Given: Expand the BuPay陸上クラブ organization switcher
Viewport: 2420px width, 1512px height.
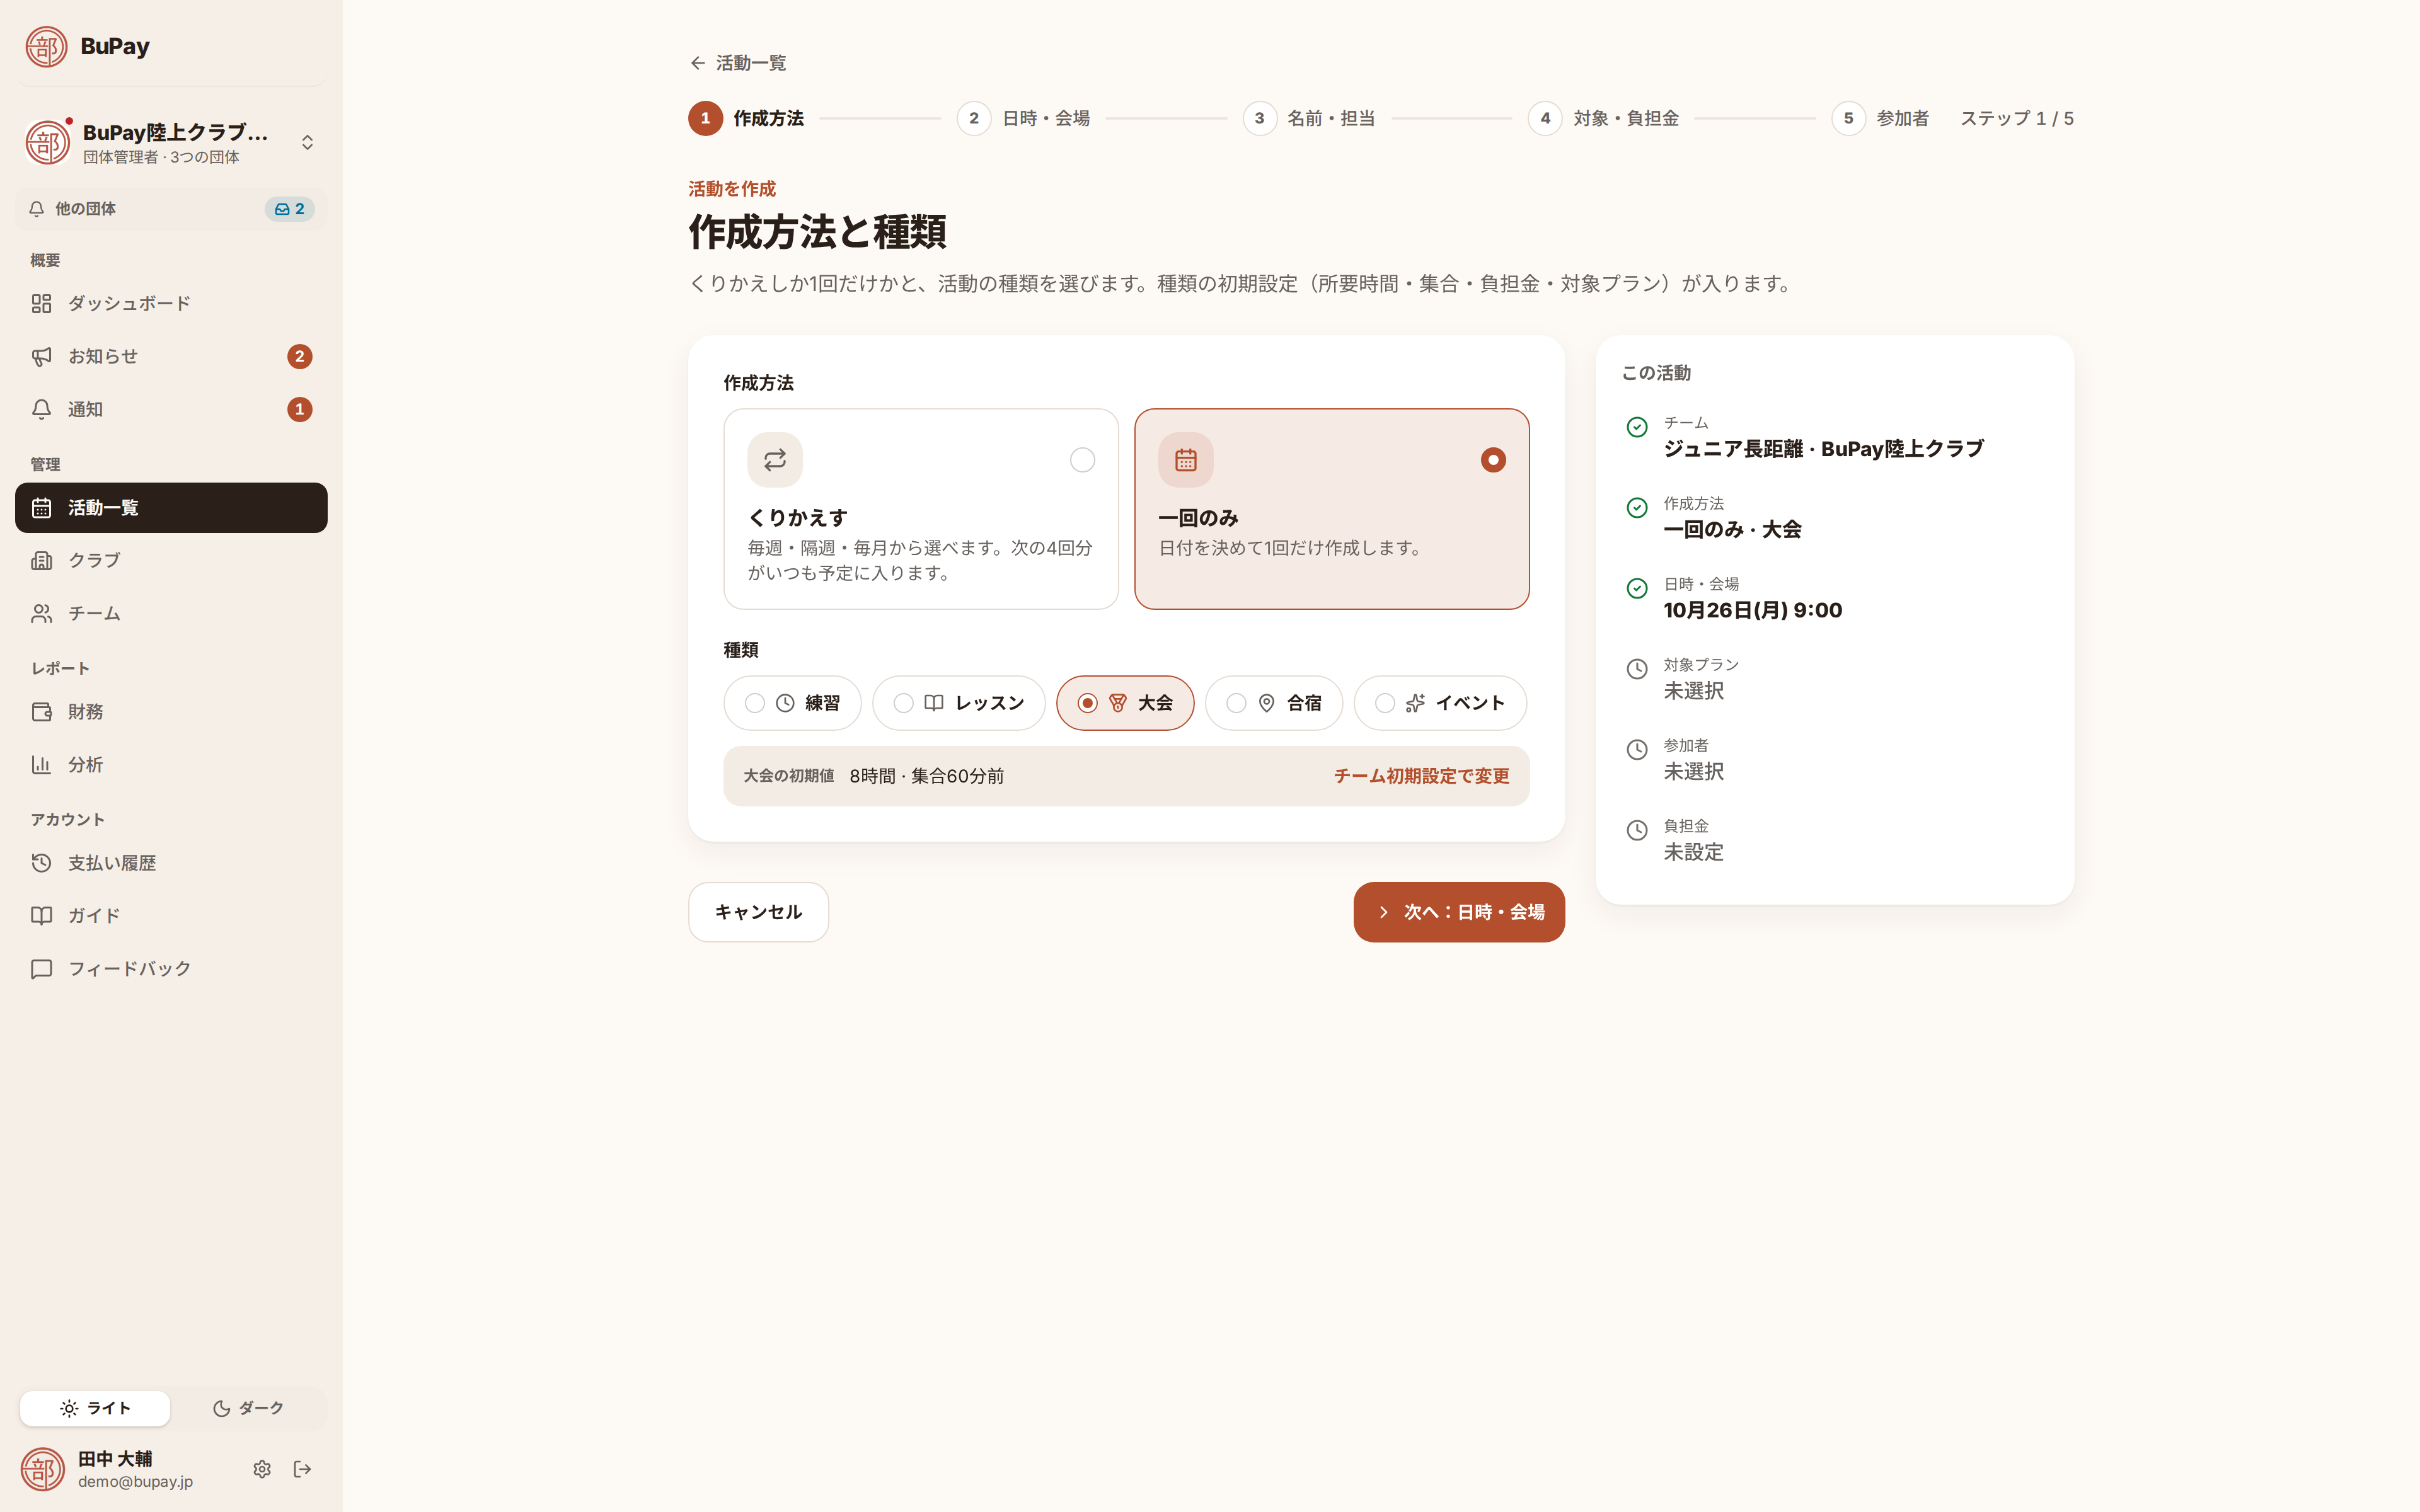Looking at the screenshot, I should [x=171, y=143].
